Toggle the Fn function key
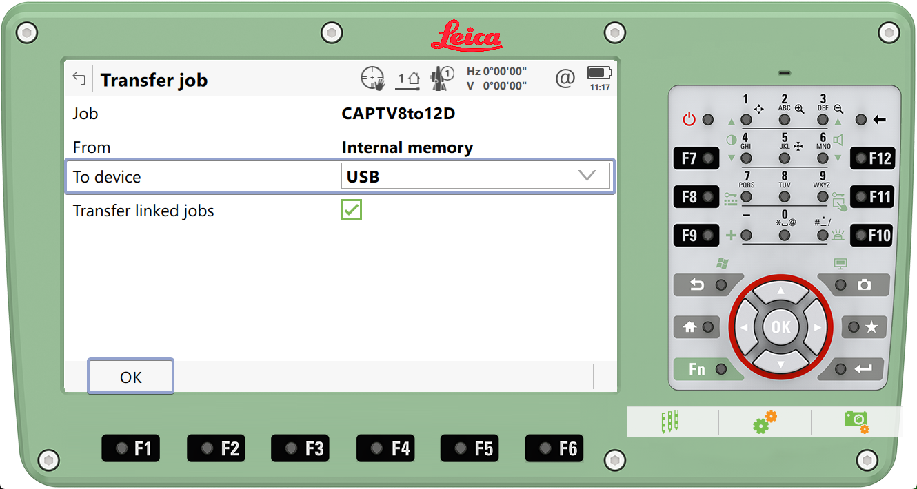 click(707, 369)
